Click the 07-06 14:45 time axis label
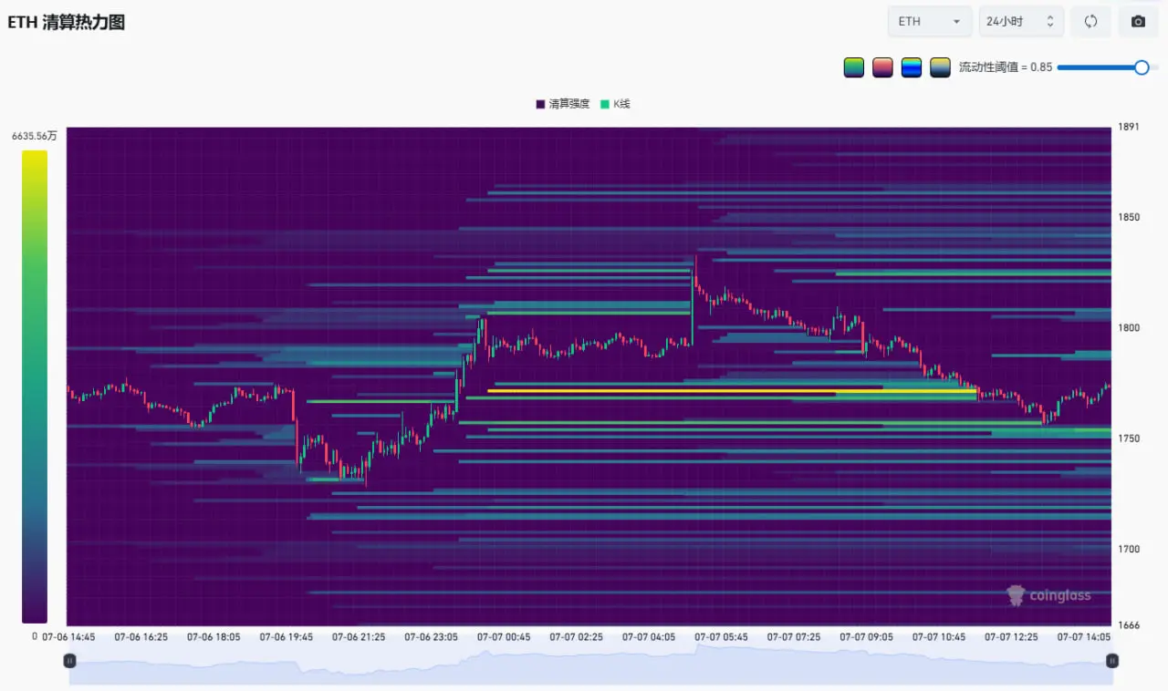The image size is (1168, 691). 68,637
